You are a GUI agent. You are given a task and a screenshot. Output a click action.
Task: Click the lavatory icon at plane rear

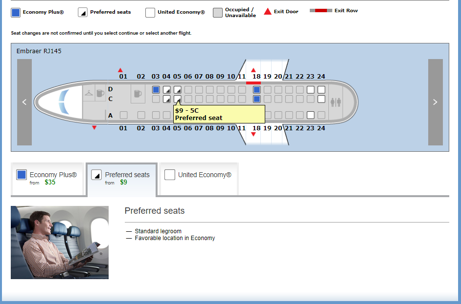click(335, 102)
